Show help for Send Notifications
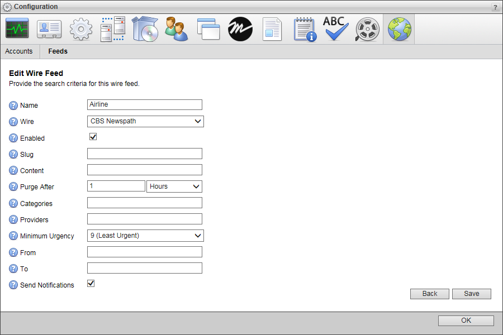 pyautogui.click(x=13, y=285)
